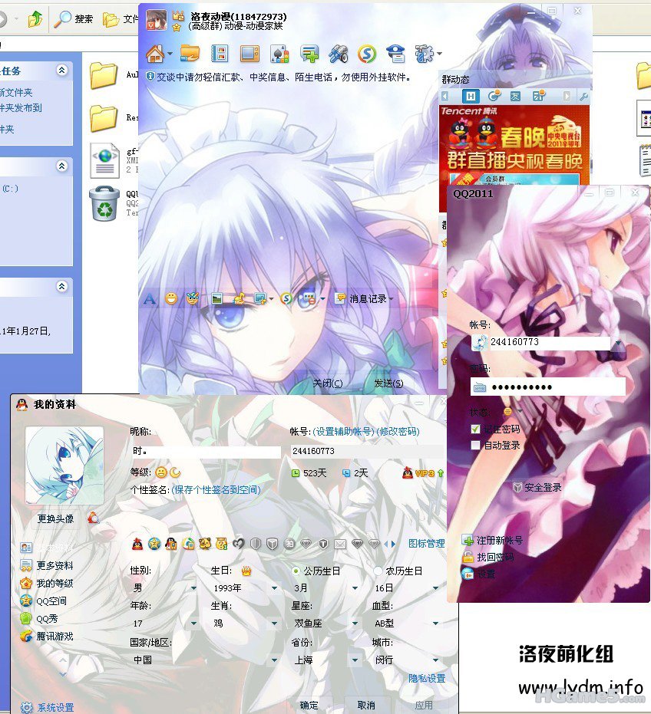This screenshot has height=714, width=651.
Task: Open the birth year dropdown 1993年
Action: click(x=274, y=588)
